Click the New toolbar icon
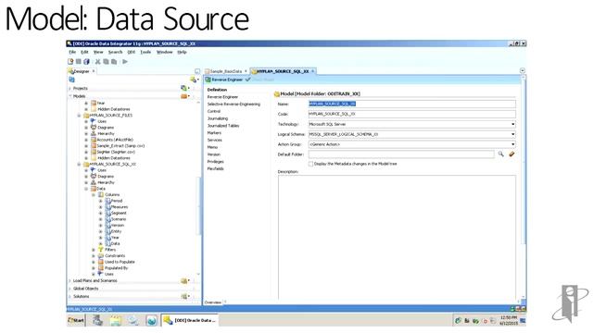593x333 pixels. (x=70, y=62)
